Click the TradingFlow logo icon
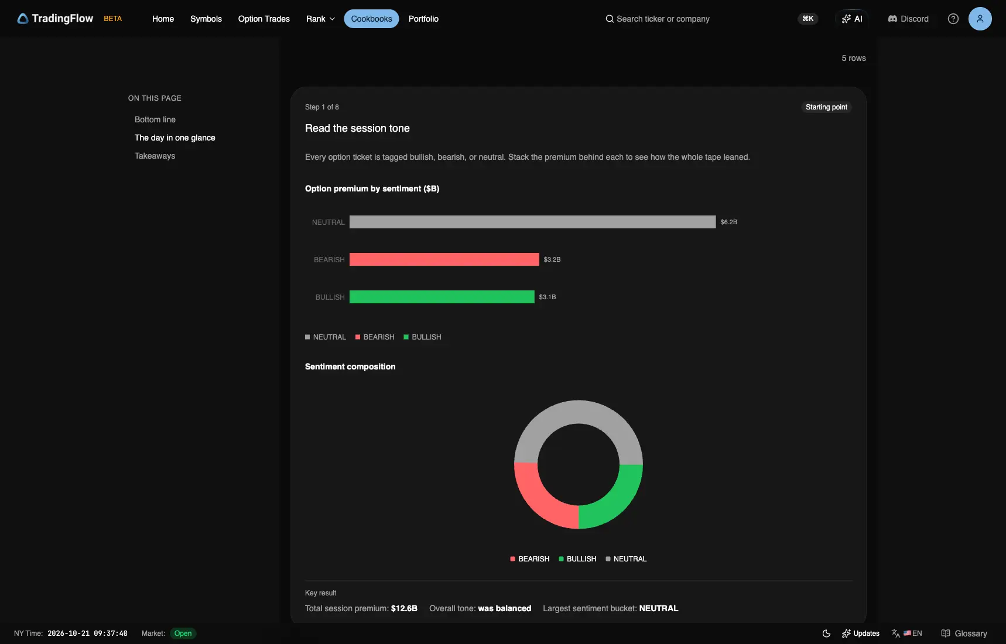The height and width of the screenshot is (644, 1006). pos(23,19)
